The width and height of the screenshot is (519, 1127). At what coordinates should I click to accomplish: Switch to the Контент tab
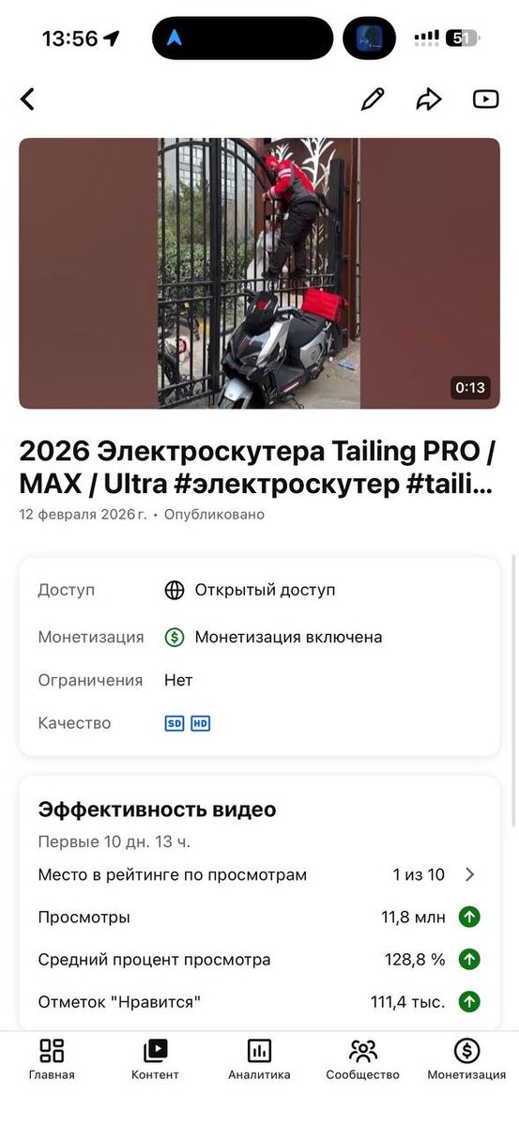(x=155, y=1060)
